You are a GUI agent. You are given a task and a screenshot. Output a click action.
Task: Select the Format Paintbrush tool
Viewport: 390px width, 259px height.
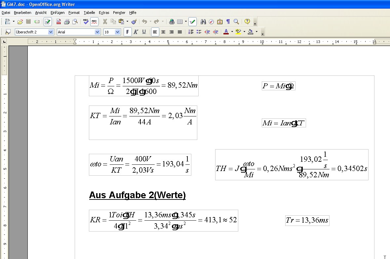click(134, 21)
